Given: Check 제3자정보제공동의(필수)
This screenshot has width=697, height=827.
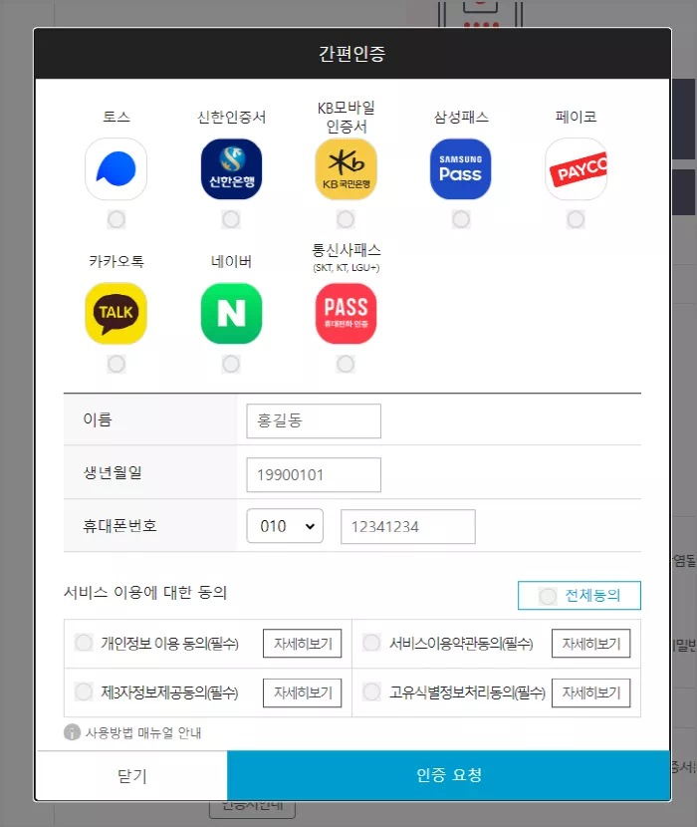Looking at the screenshot, I should [x=84, y=691].
